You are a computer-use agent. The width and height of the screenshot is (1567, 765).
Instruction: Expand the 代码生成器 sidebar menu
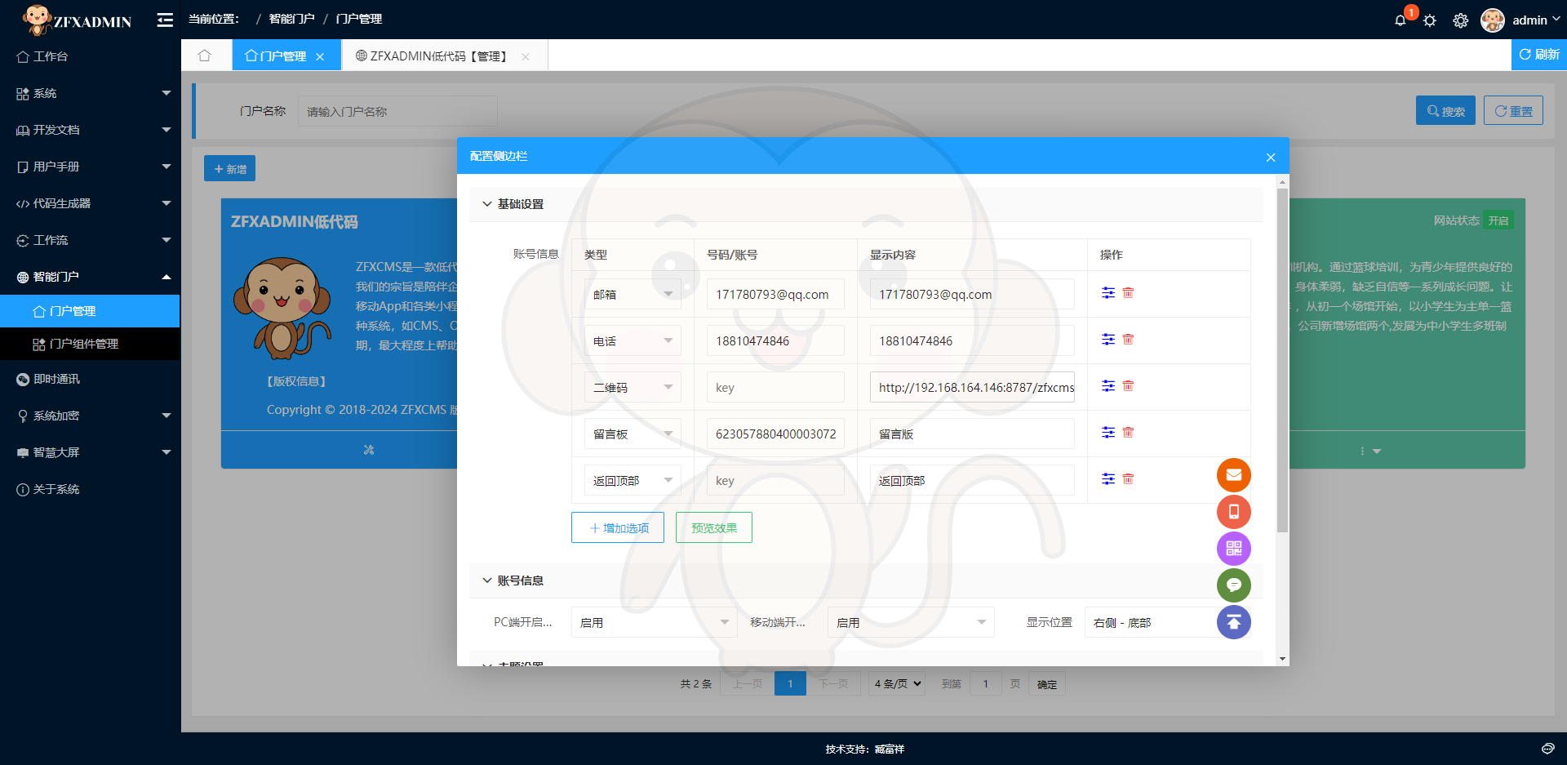coord(90,203)
